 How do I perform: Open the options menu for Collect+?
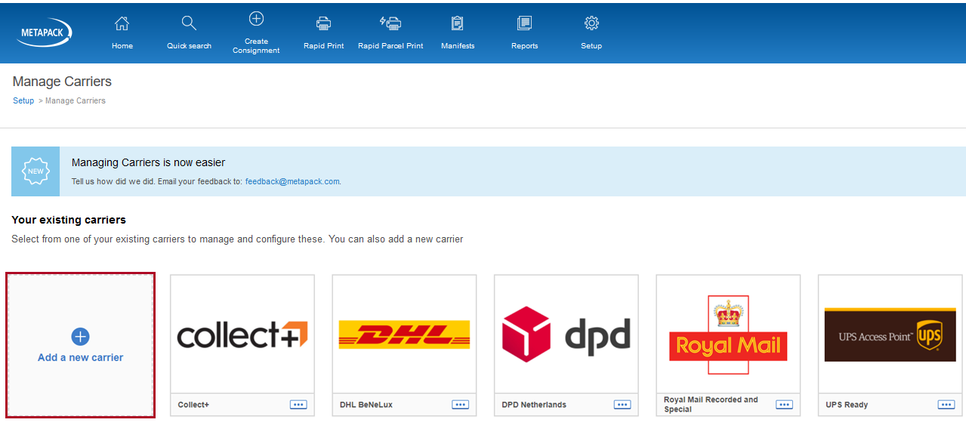pyautogui.click(x=298, y=405)
